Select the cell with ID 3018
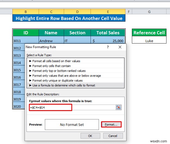This screenshot has height=144, width=170. 19,91
